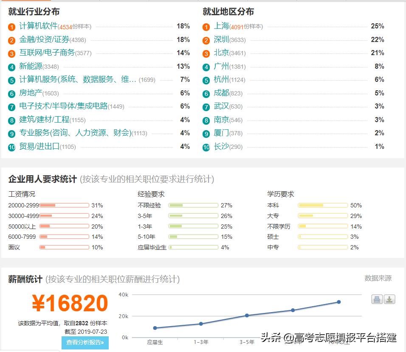
Task: Click the print icon in salary statistics
Action: click(377, 299)
